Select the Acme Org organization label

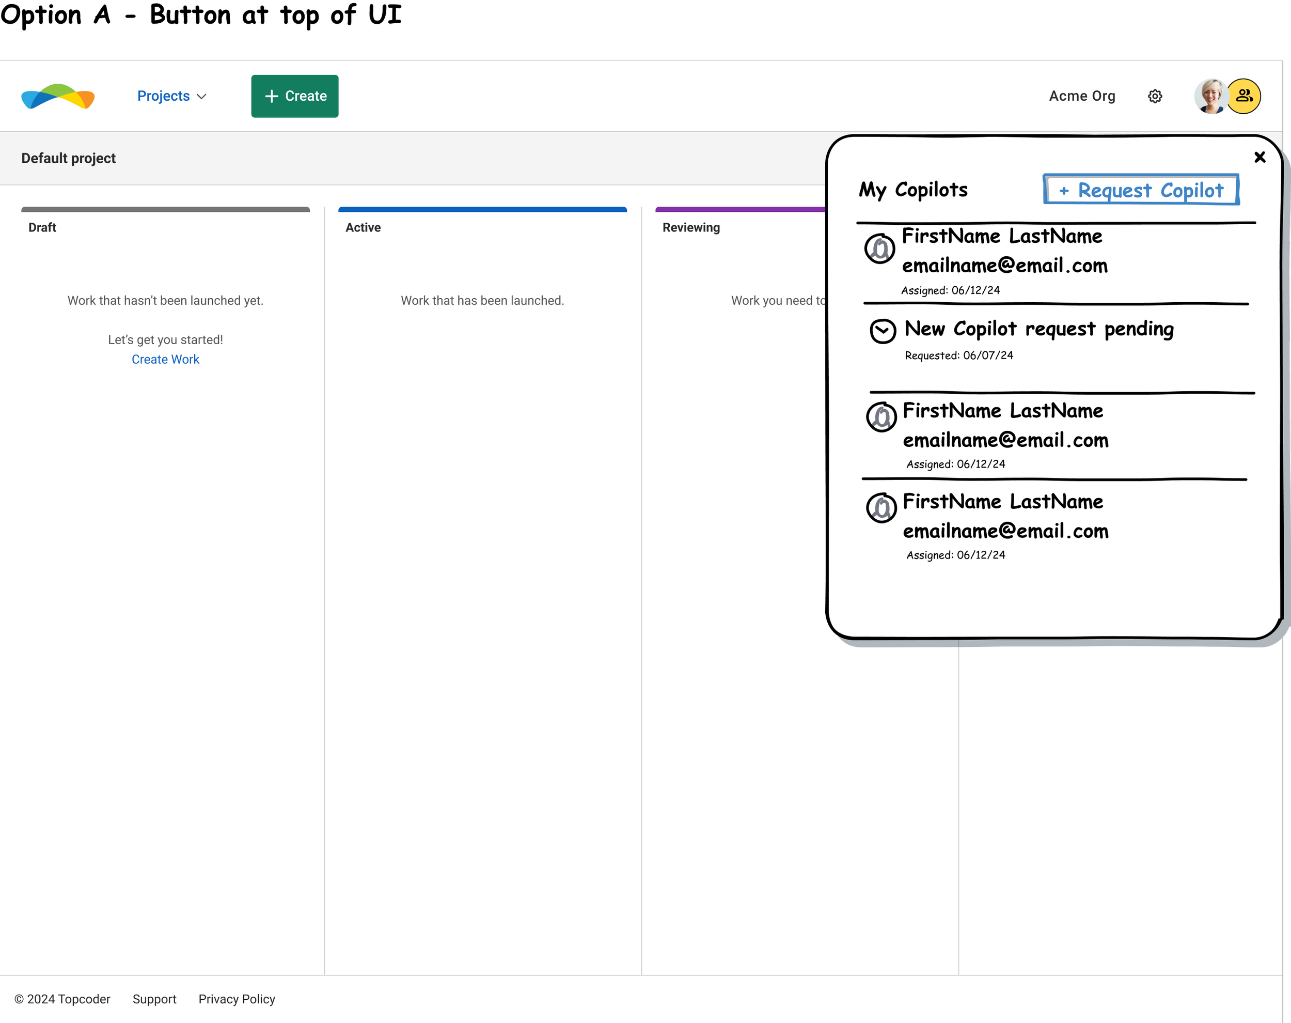[x=1081, y=97]
